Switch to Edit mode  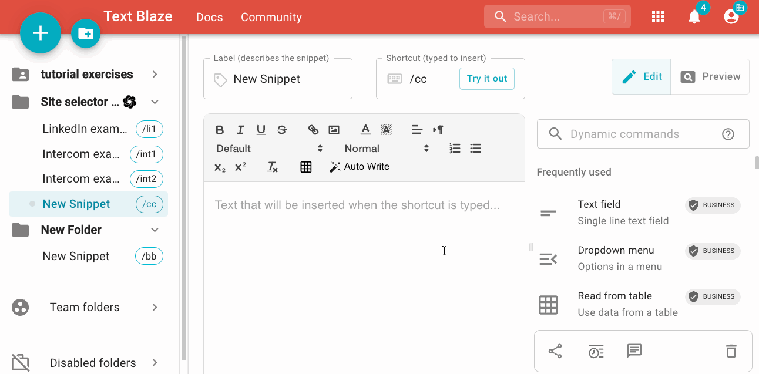point(641,76)
